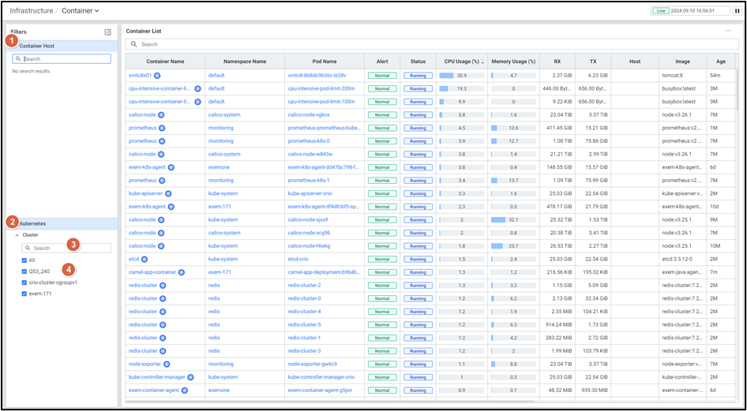747x411 pixels.
Task: Toggle the crio-cluster-cgroupv1 checkbox
Action: point(24,282)
